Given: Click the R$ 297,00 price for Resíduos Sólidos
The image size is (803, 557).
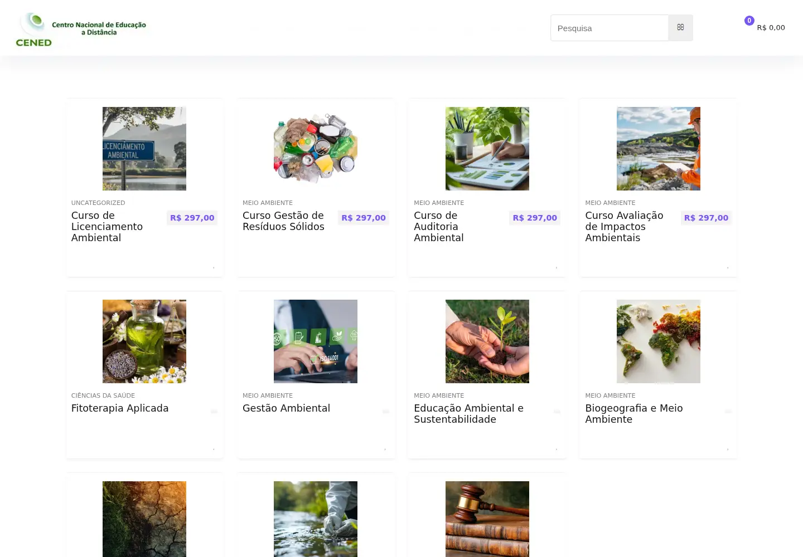Looking at the screenshot, I should tap(364, 218).
